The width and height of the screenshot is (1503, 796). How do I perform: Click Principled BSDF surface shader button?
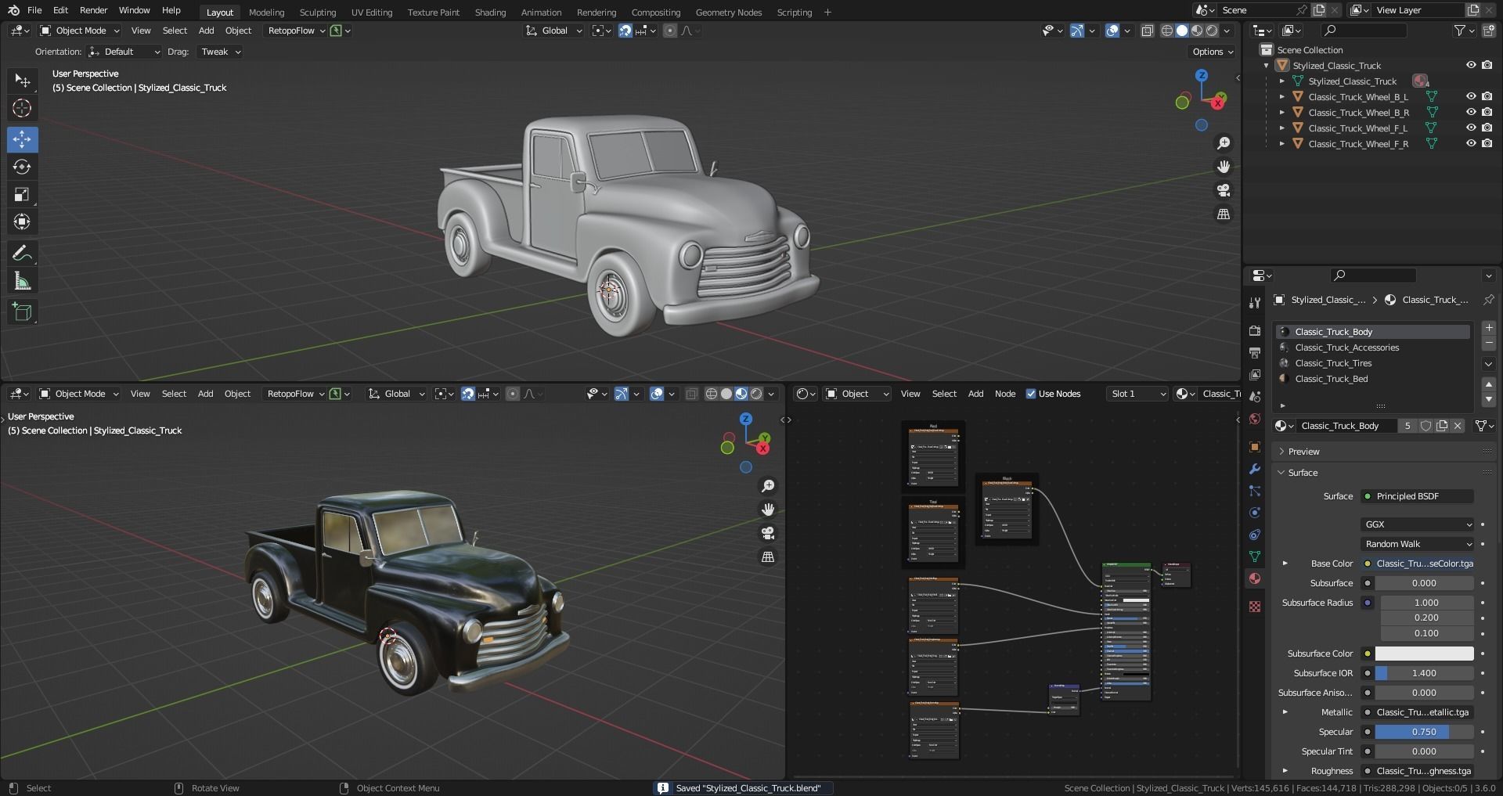click(1417, 496)
